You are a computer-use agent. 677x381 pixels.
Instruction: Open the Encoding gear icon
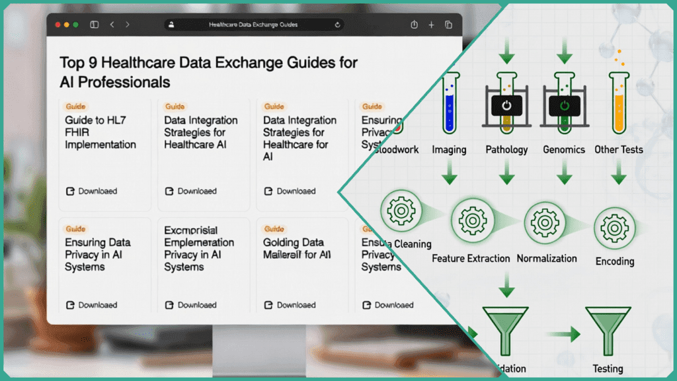point(615,227)
